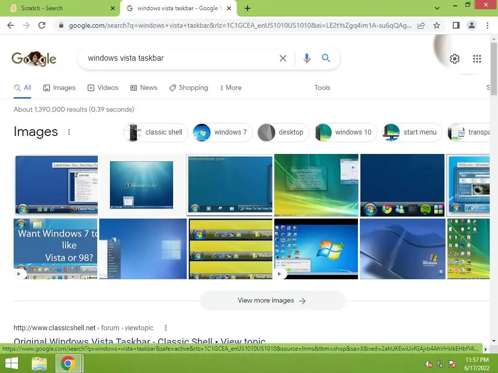
Task: Switch to Shopping results
Action: [x=189, y=88]
